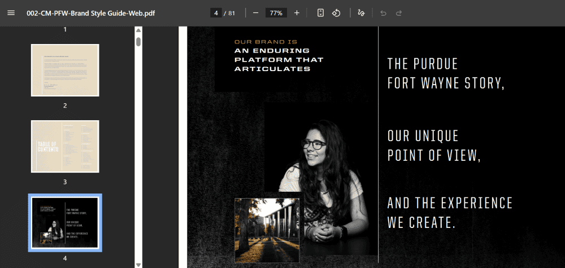This screenshot has width=565, height=268.
Task: Click the total page count 81
Action: pos(232,14)
